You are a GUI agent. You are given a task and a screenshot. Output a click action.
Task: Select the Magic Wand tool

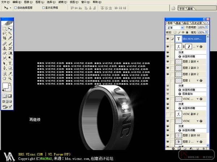coord(10,33)
